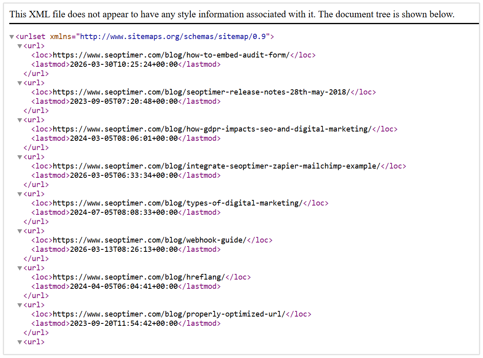The image size is (483, 358).
Task: Collapse the url node for webhook-guide
Action: [x=20, y=231]
